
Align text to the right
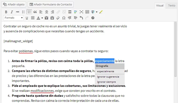(52, 12)
